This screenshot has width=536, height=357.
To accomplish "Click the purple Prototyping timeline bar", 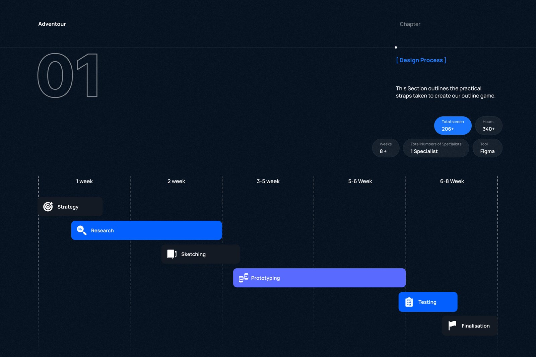I will pyautogui.click(x=335, y=278).
